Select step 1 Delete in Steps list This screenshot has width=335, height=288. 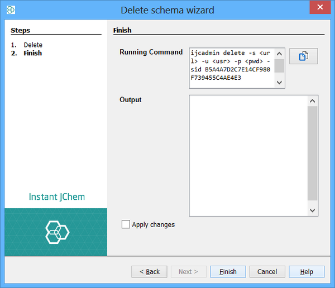(33, 45)
